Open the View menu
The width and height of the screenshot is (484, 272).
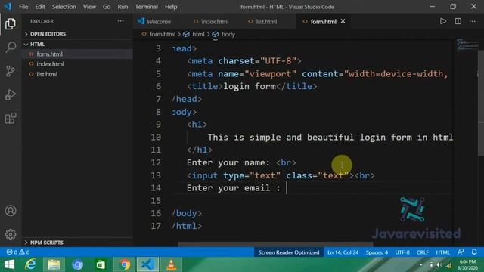[x=89, y=7]
